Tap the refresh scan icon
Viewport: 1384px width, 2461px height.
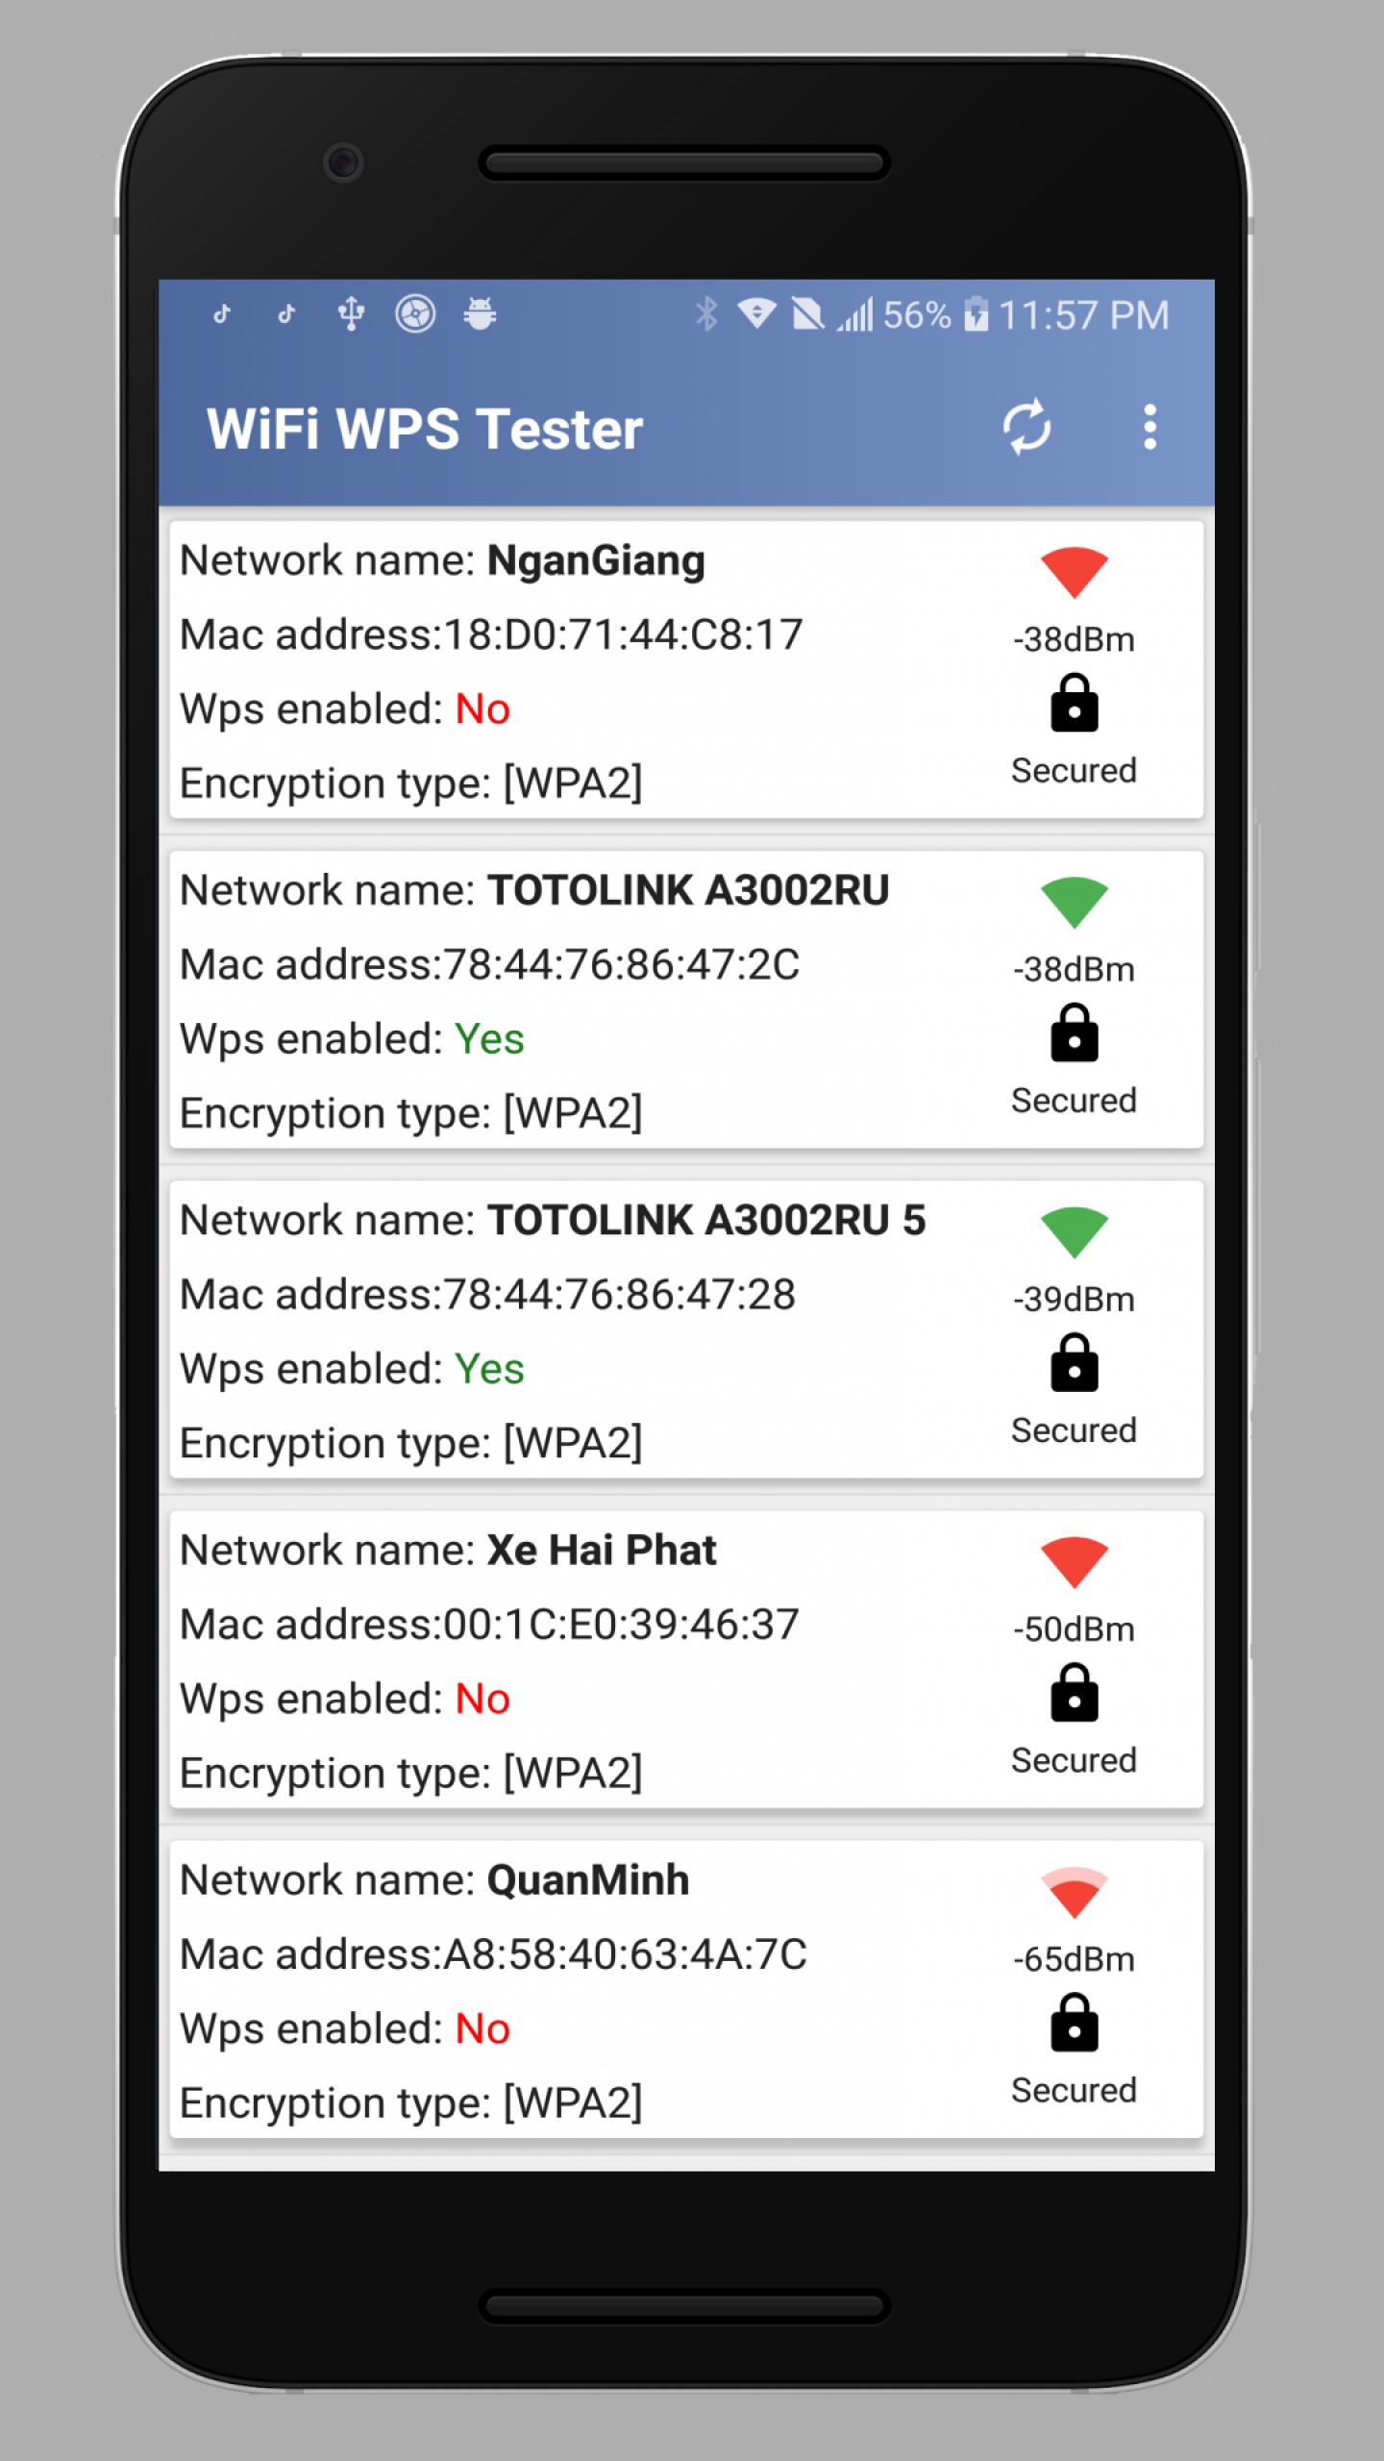pyautogui.click(x=1026, y=427)
